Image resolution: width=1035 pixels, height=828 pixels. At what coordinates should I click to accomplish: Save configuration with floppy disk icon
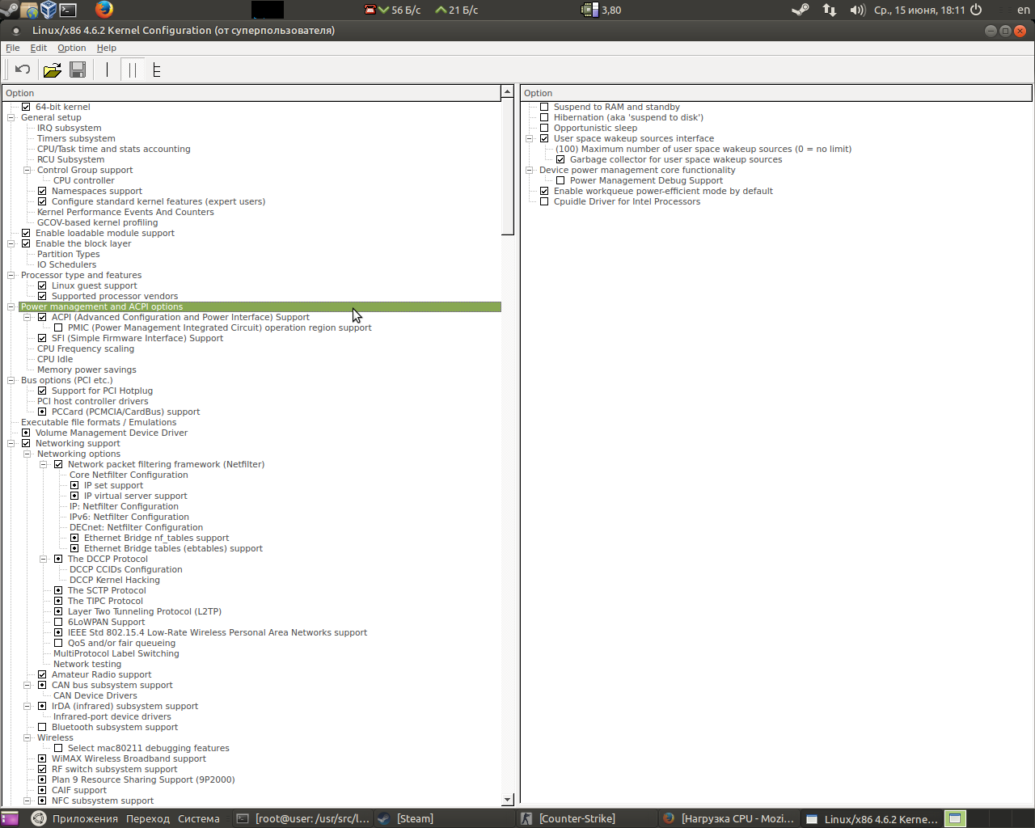(x=78, y=70)
